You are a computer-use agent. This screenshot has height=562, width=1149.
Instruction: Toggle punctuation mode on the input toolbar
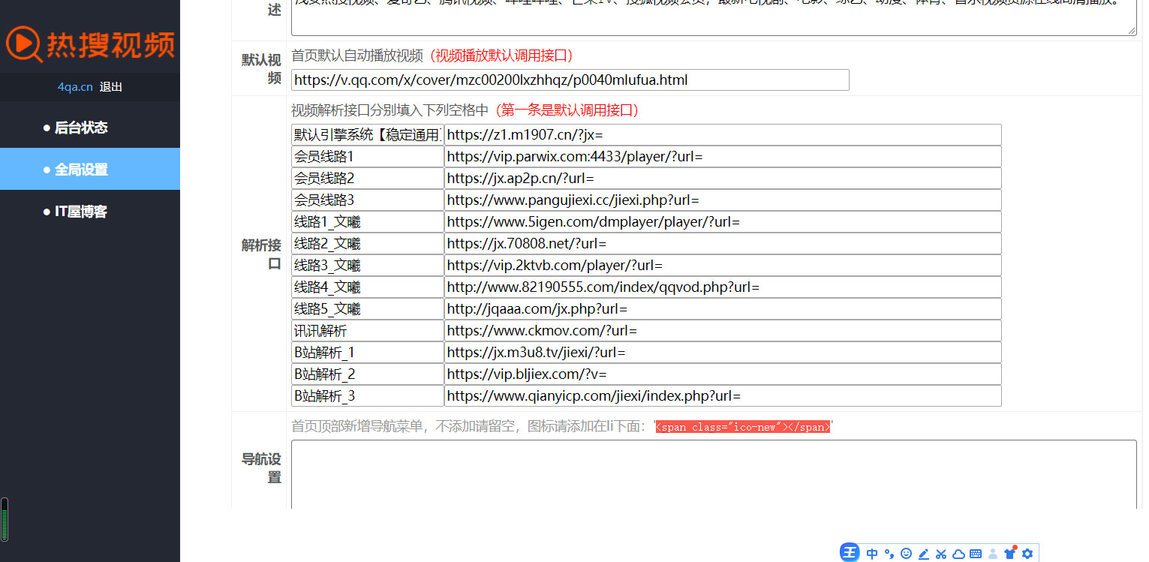(x=889, y=553)
